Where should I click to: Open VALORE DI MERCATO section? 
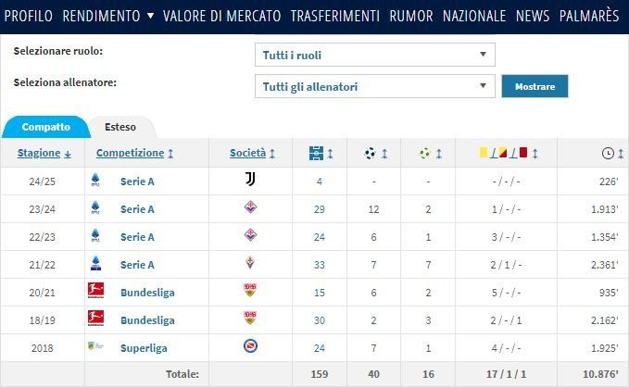coord(221,16)
